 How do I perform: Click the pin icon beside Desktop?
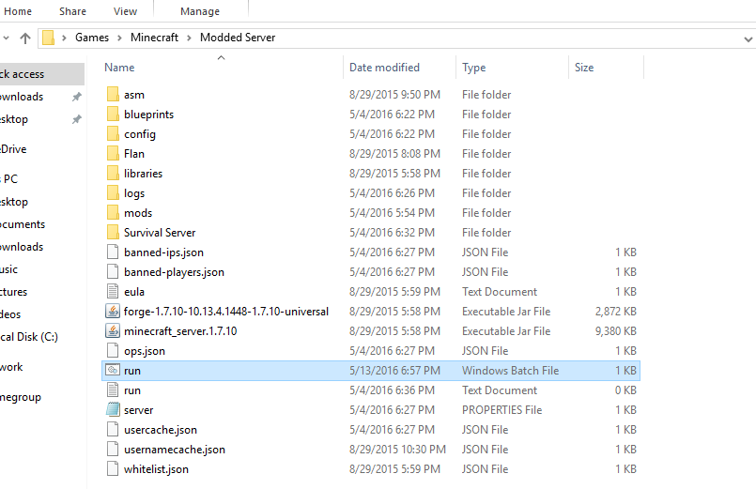(77, 119)
